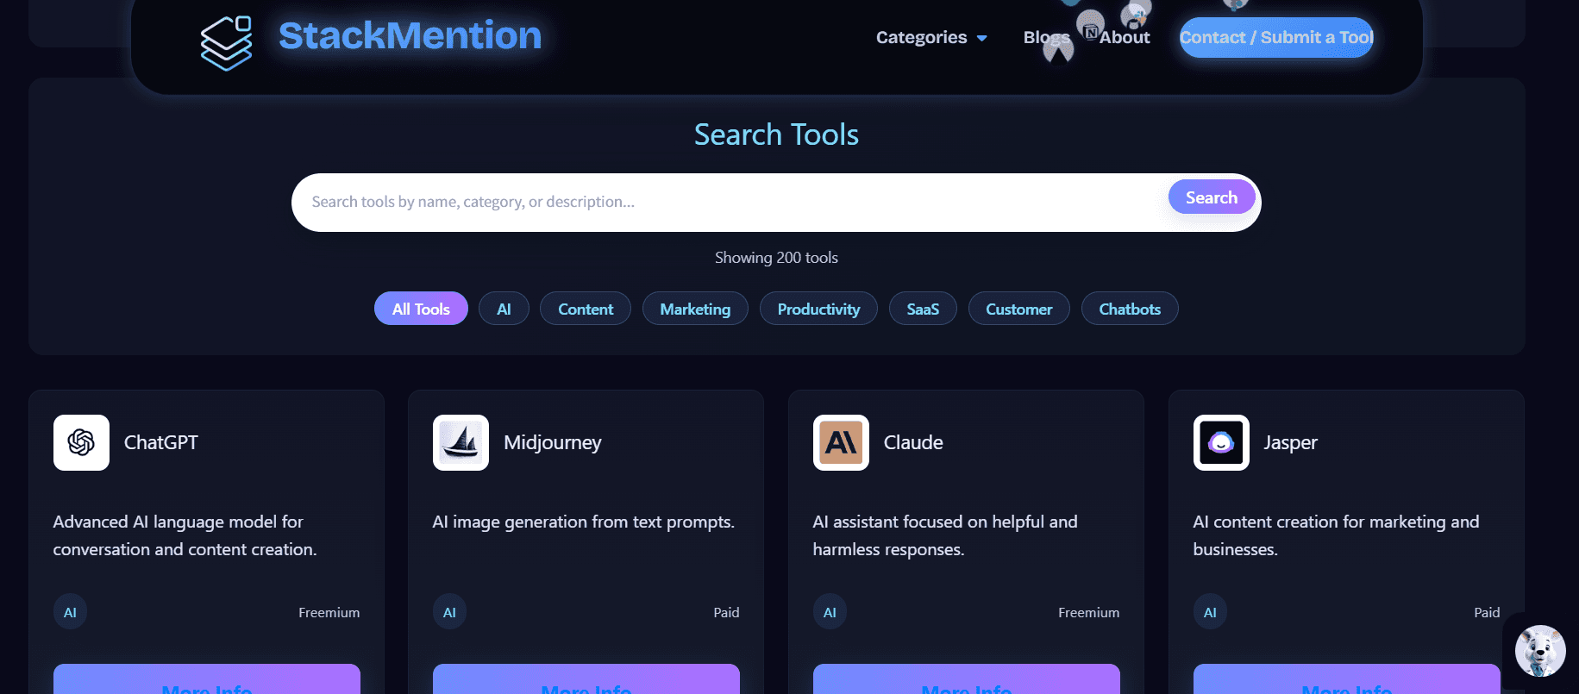
Task: Filter tools by Content category
Action: coord(586,309)
